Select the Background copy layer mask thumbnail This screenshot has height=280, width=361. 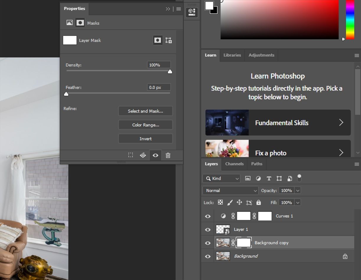click(x=244, y=243)
